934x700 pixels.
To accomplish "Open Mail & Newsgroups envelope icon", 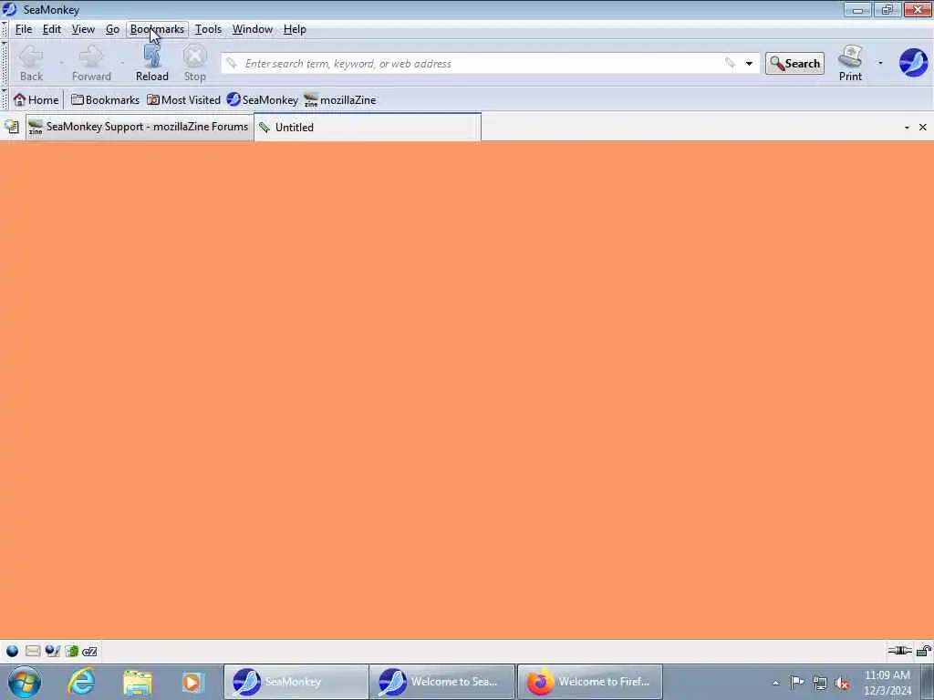I will point(33,651).
